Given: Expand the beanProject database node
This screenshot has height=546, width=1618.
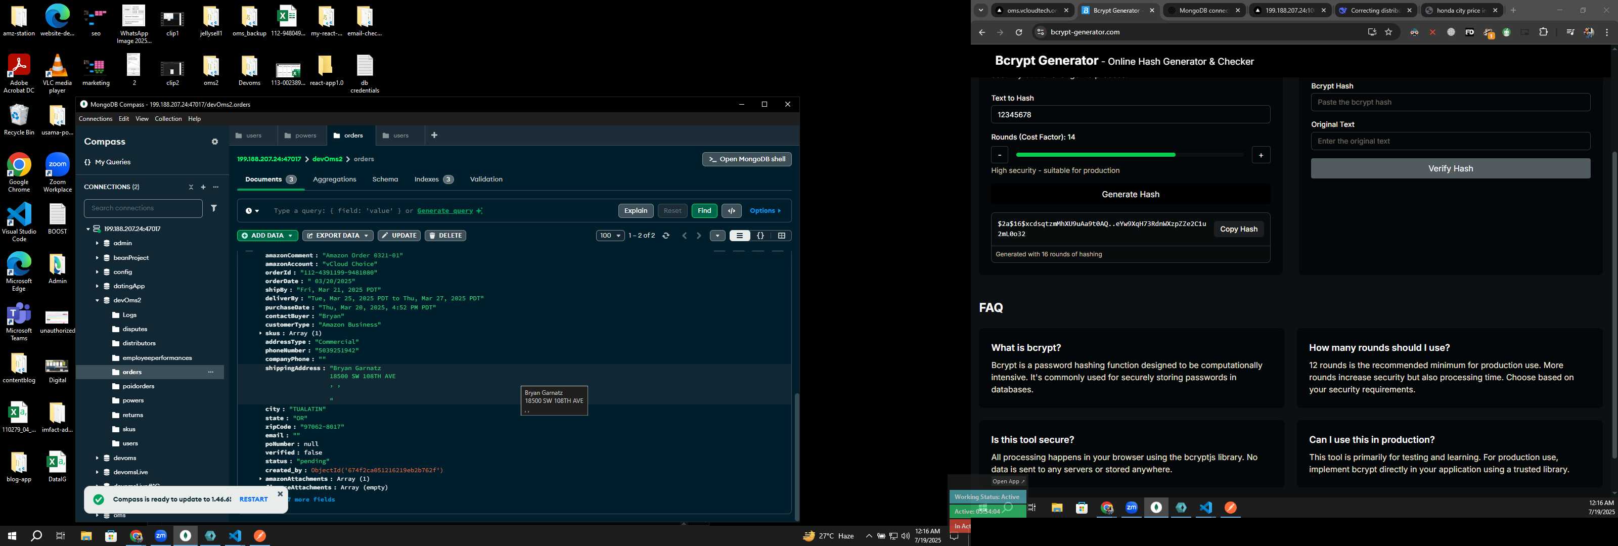Looking at the screenshot, I should click(x=97, y=258).
